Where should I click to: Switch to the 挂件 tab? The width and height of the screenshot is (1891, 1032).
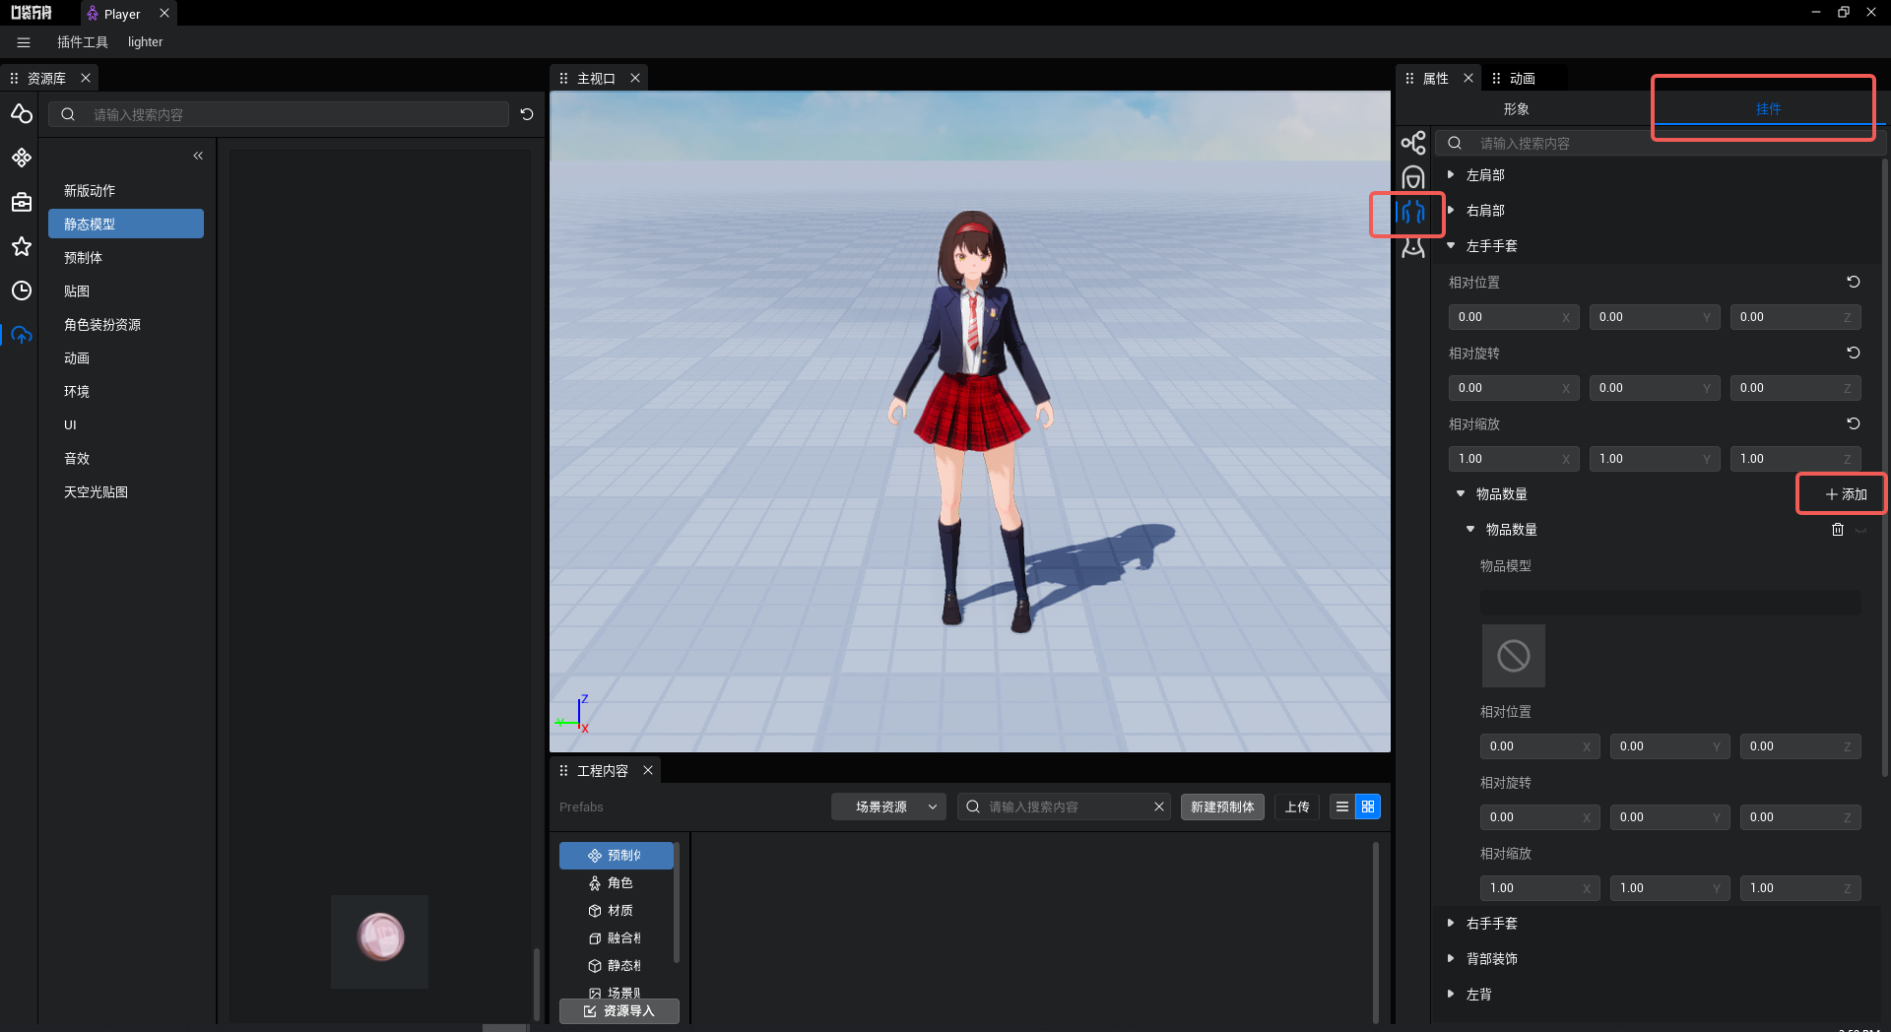click(x=1768, y=109)
